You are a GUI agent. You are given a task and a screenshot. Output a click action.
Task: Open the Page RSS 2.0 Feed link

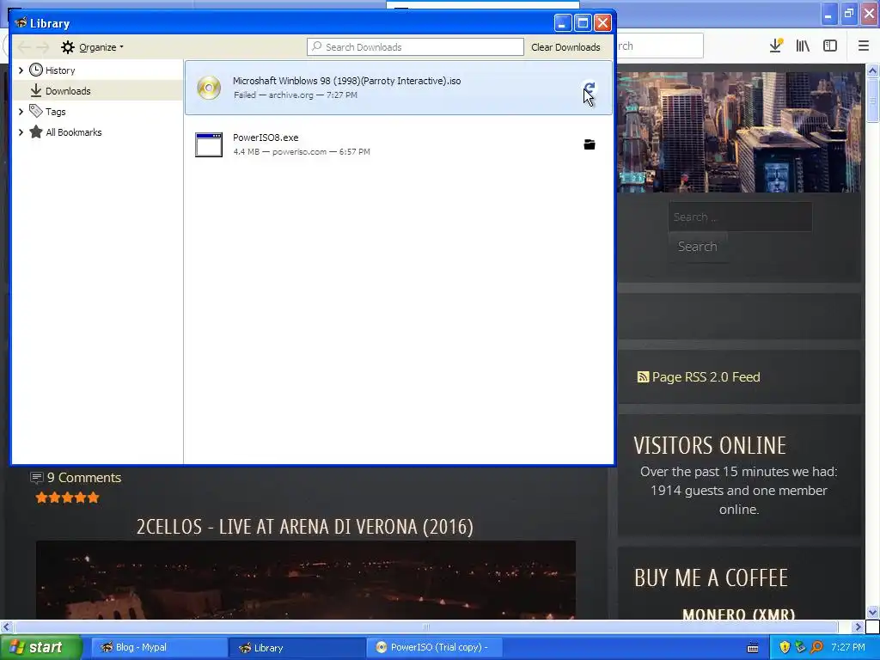[706, 377]
